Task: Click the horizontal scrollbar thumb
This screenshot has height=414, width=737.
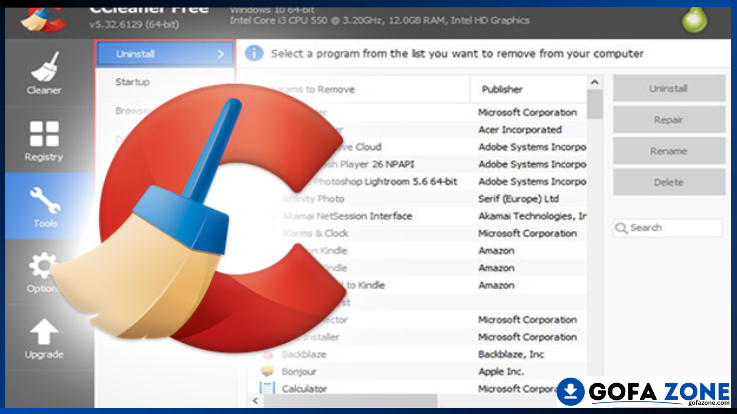Action: 350,401
